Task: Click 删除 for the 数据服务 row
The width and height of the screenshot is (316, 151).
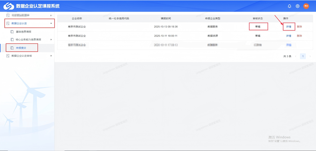Action: click(299, 27)
